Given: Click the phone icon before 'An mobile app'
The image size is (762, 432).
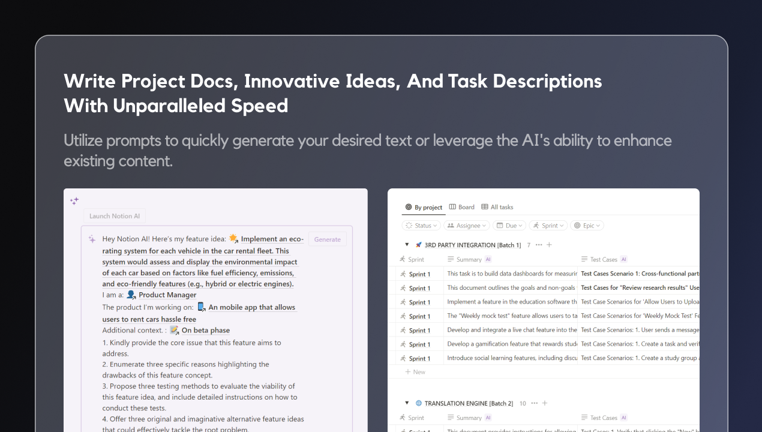Looking at the screenshot, I should point(202,307).
